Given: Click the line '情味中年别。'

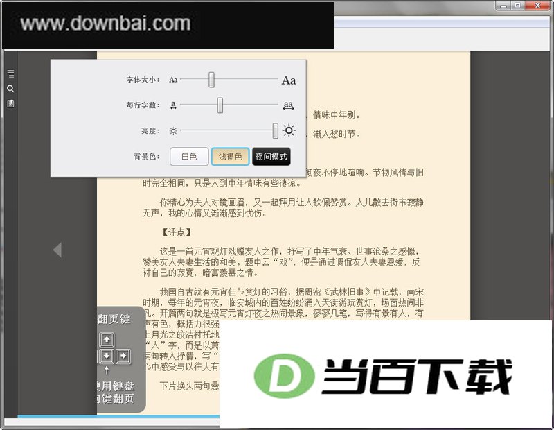Looking at the screenshot, I should pyautogui.click(x=337, y=114).
